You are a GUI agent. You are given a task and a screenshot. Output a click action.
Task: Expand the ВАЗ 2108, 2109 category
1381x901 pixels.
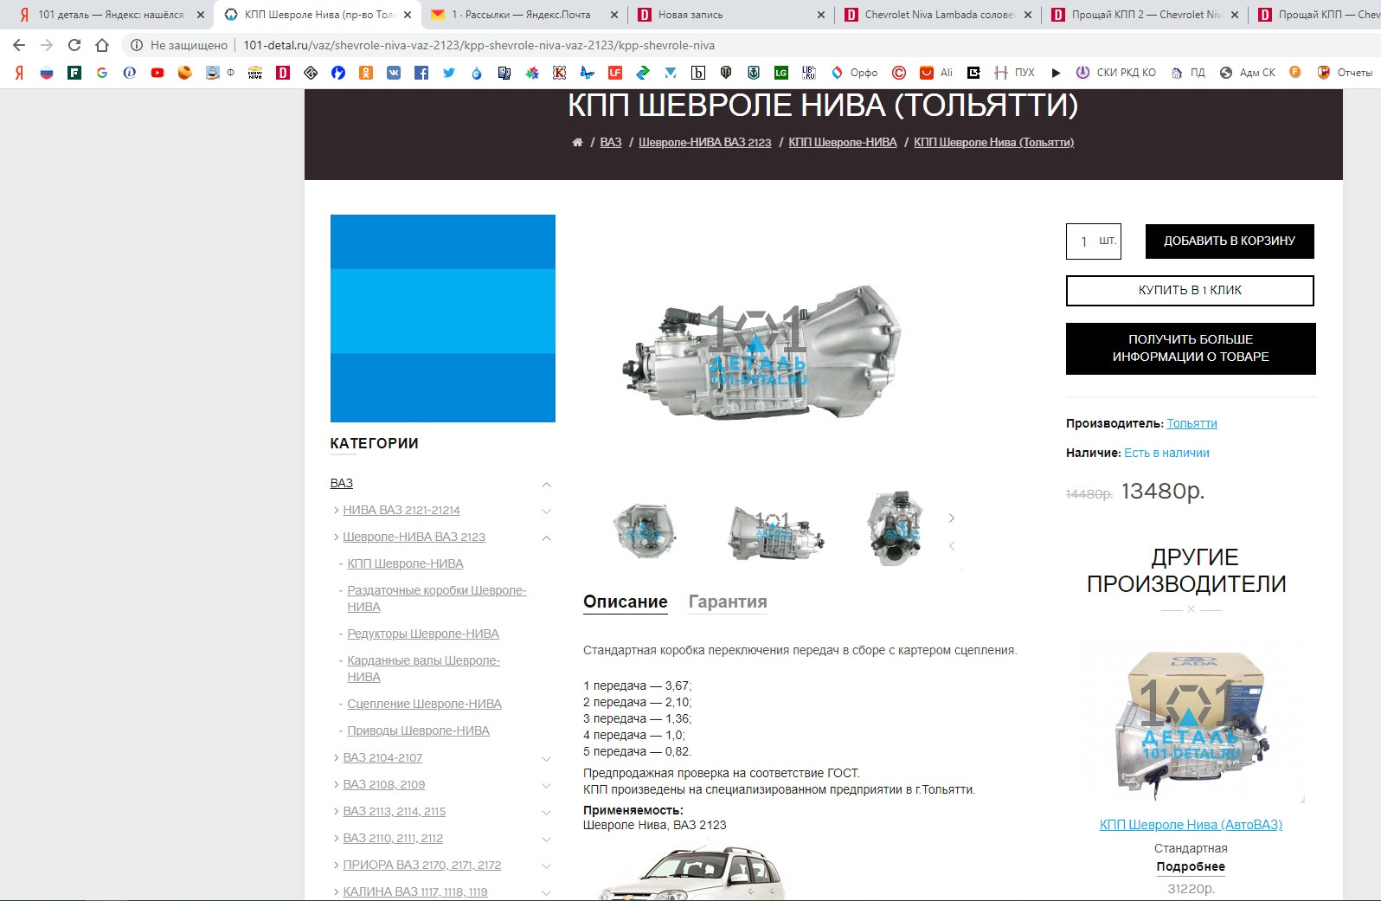click(x=546, y=786)
